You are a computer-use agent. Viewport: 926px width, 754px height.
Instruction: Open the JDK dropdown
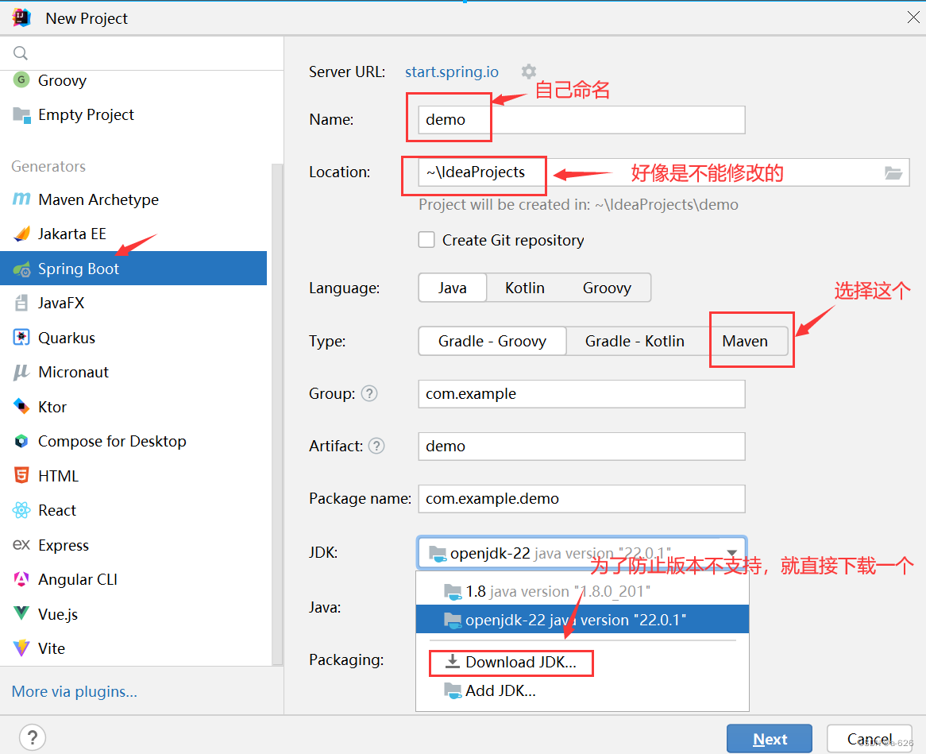732,551
